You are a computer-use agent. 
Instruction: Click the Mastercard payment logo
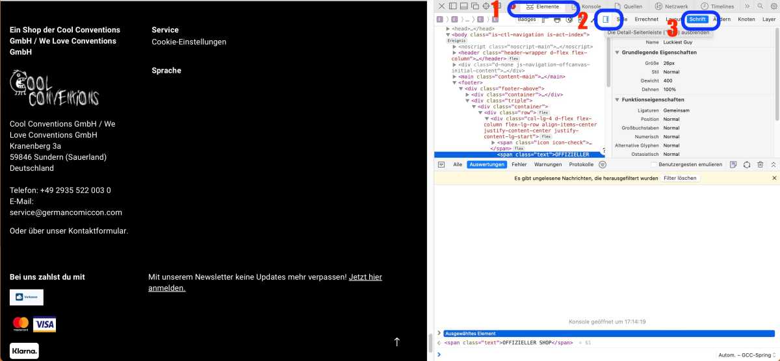pyautogui.click(x=21, y=324)
